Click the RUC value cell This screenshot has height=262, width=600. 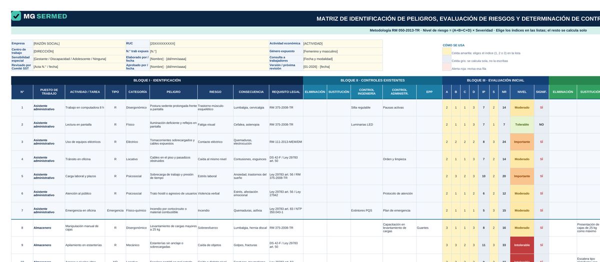pyautogui.click(x=209, y=43)
